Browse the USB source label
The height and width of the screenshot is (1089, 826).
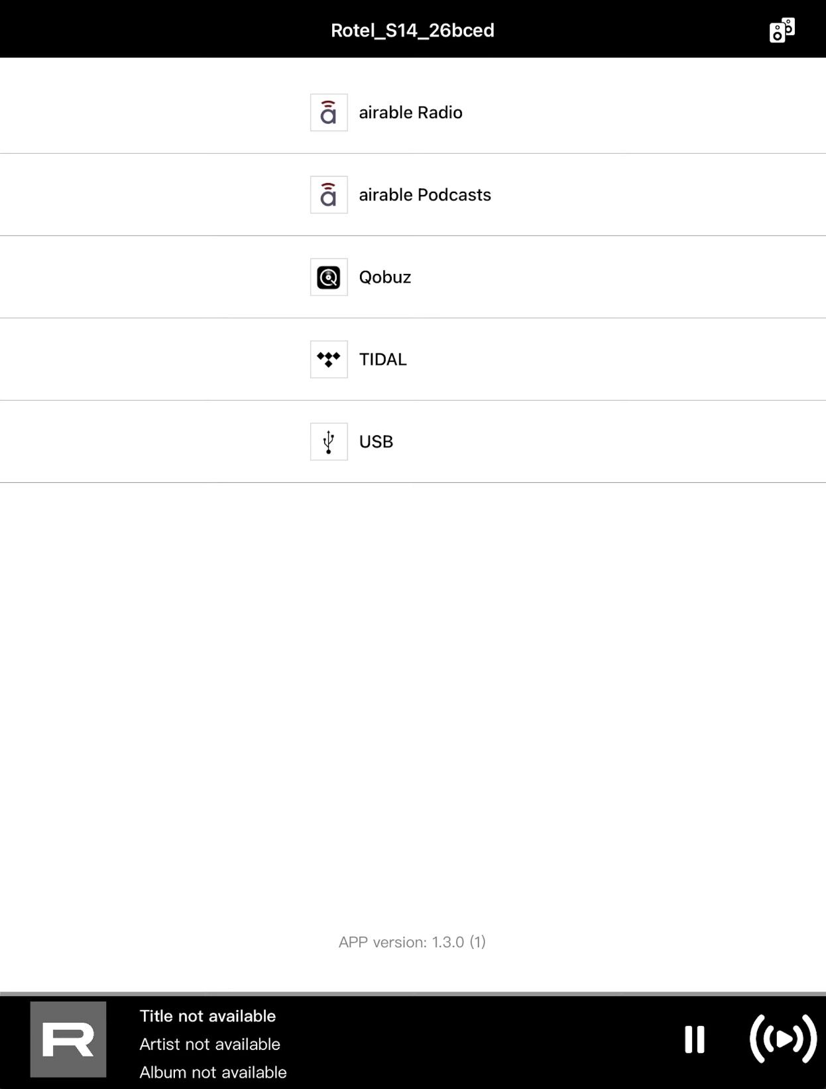[x=376, y=441]
